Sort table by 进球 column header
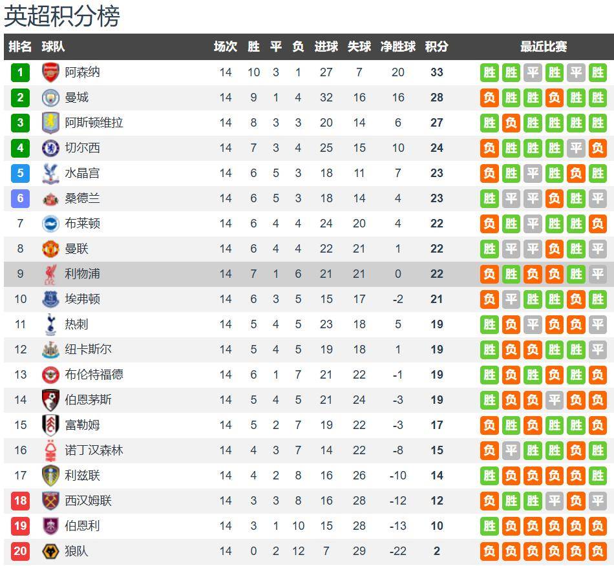Image resolution: width=614 pixels, height=566 pixels. [326, 47]
